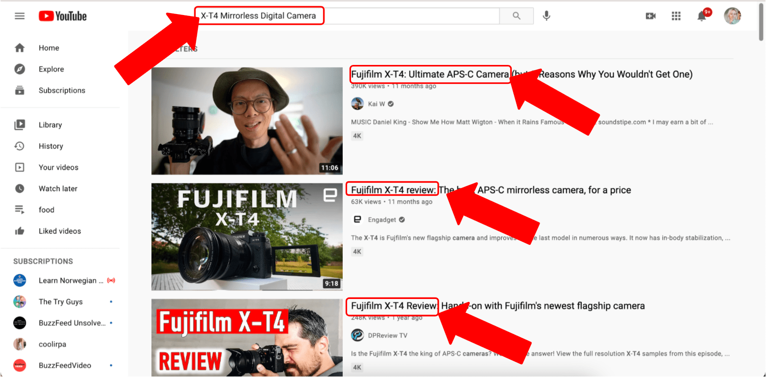Activate voice search microphone
Screen dimensions: 766x377
pyautogui.click(x=546, y=16)
